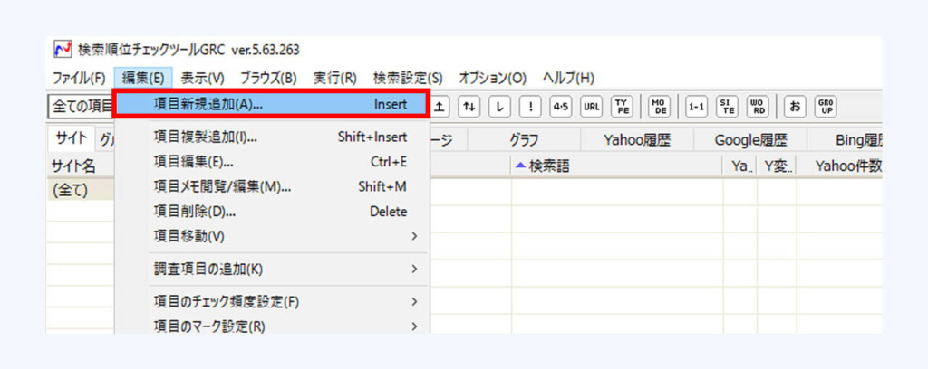928x369 pixels.
Task: Open the オプション(O) menu
Action: [493, 78]
